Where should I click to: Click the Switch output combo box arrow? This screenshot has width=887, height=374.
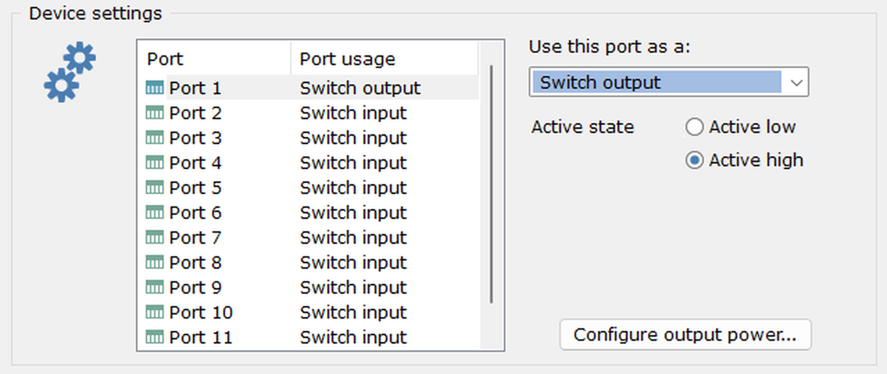[797, 83]
